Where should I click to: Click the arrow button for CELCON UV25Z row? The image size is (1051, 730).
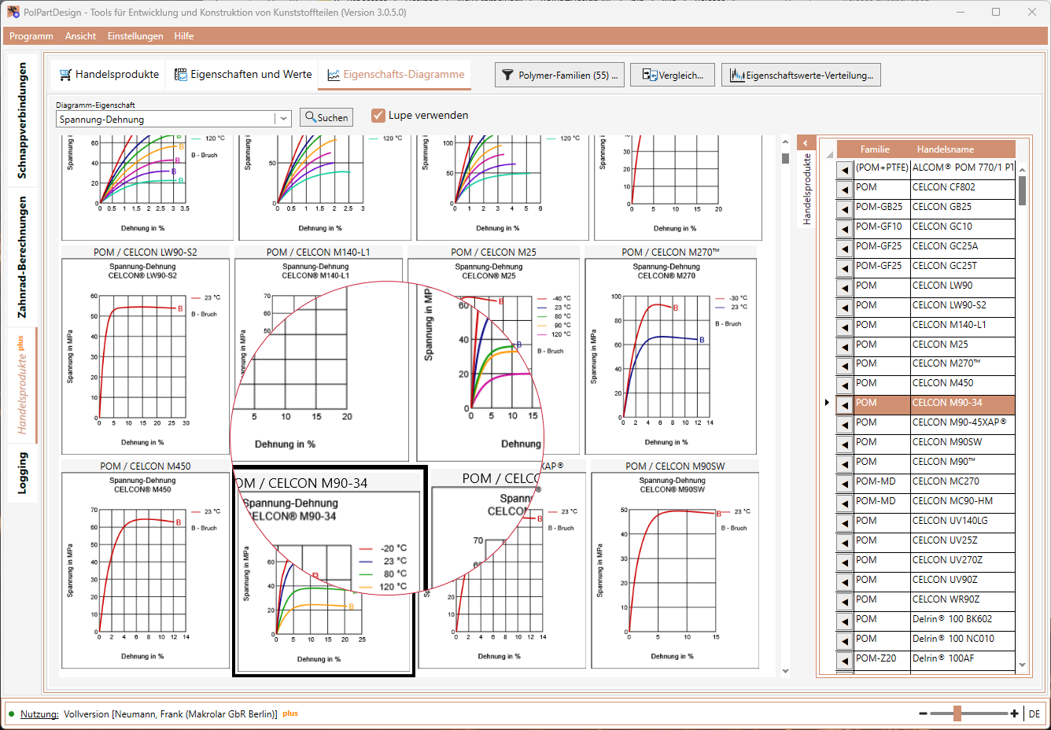pos(845,542)
